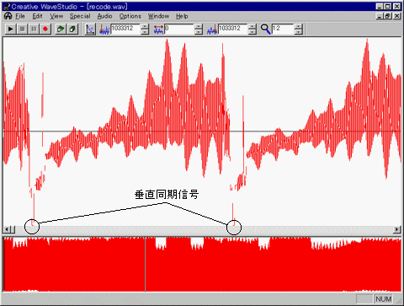Decrease the zoom value with down arrow

[x=299, y=32]
